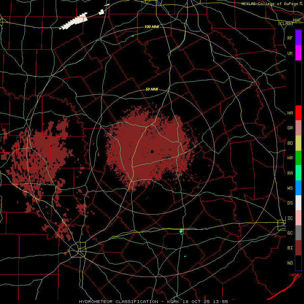The height and width of the screenshot is (304, 304).
Task: Click the RF purple legend color block
Action: click(298, 37)
